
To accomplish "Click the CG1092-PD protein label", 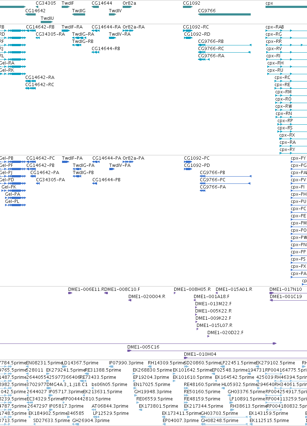I will click(197, 165).
